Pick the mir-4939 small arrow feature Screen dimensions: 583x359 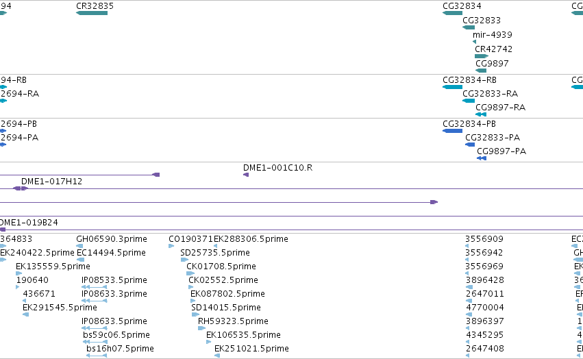(474, 42)
